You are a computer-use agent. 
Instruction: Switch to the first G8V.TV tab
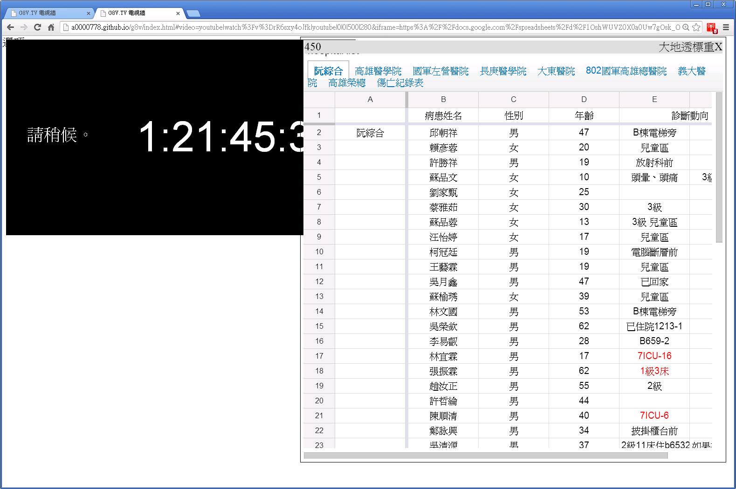[47, 13]
